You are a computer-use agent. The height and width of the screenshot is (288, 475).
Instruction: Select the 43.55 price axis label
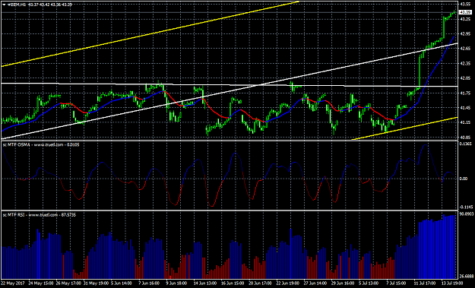464,5
